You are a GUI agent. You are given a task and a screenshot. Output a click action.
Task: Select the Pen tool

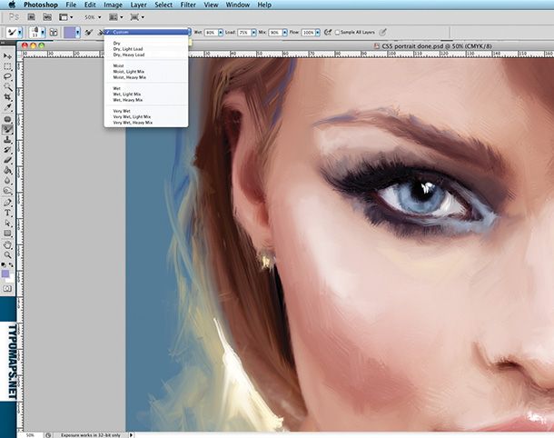pos(7,203)
